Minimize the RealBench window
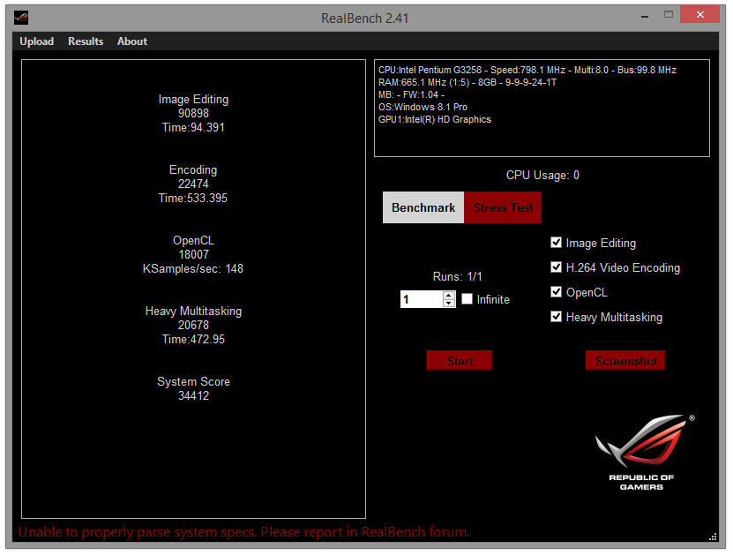The image size is (733, 556). click(x=645, y=16)
